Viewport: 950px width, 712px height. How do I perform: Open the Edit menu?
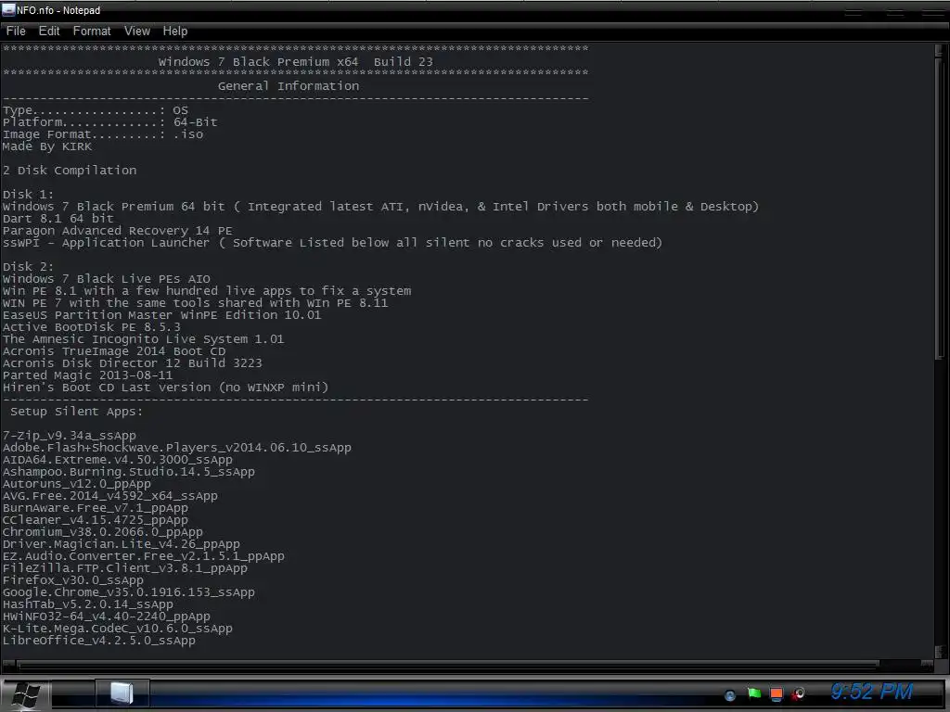coord(49,31)
